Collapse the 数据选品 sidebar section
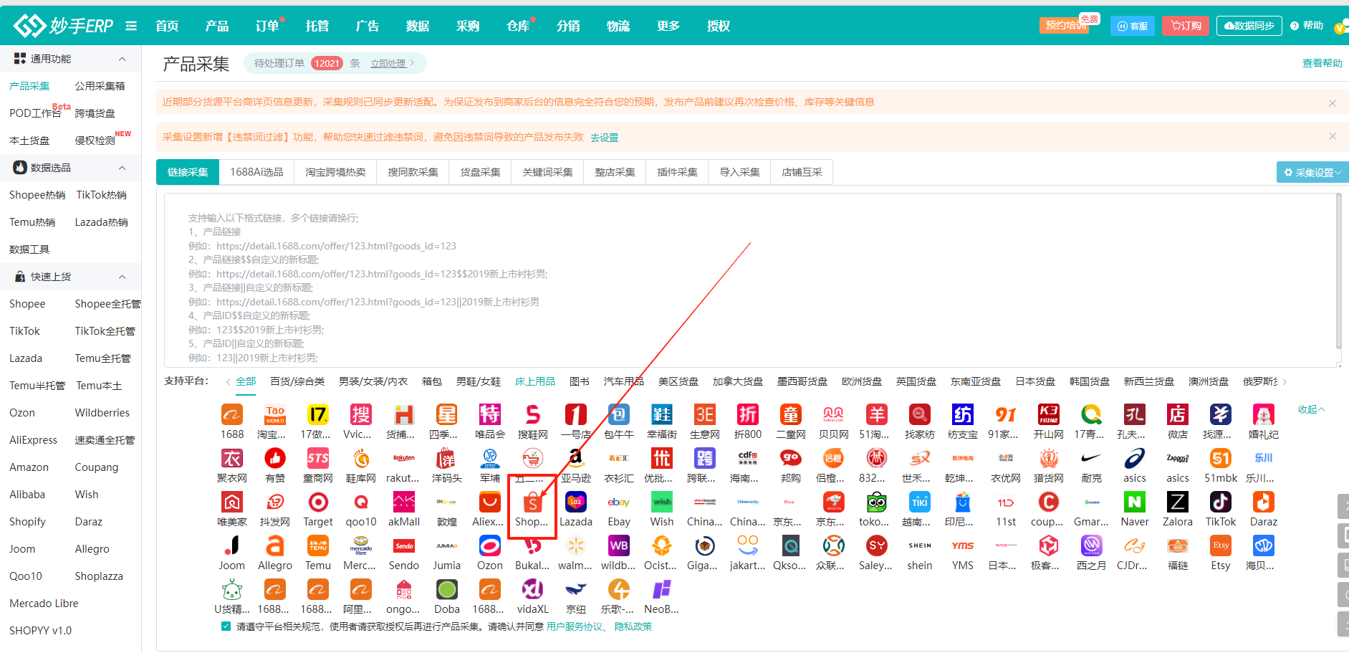 (x=122, y=168)
